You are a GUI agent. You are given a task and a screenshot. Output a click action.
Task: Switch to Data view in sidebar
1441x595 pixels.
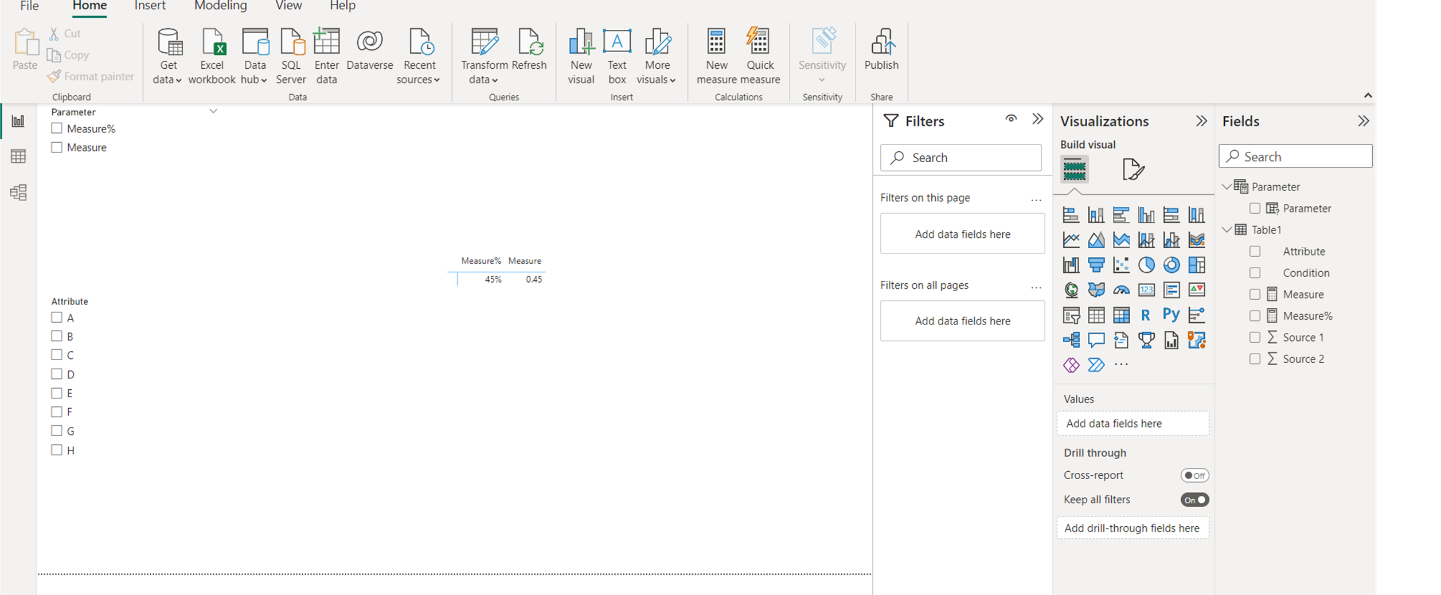pyautogui.click(x=18, y=156)
